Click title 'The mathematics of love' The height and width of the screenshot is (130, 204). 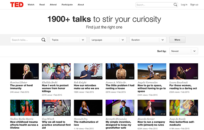(x=86, y=123)
